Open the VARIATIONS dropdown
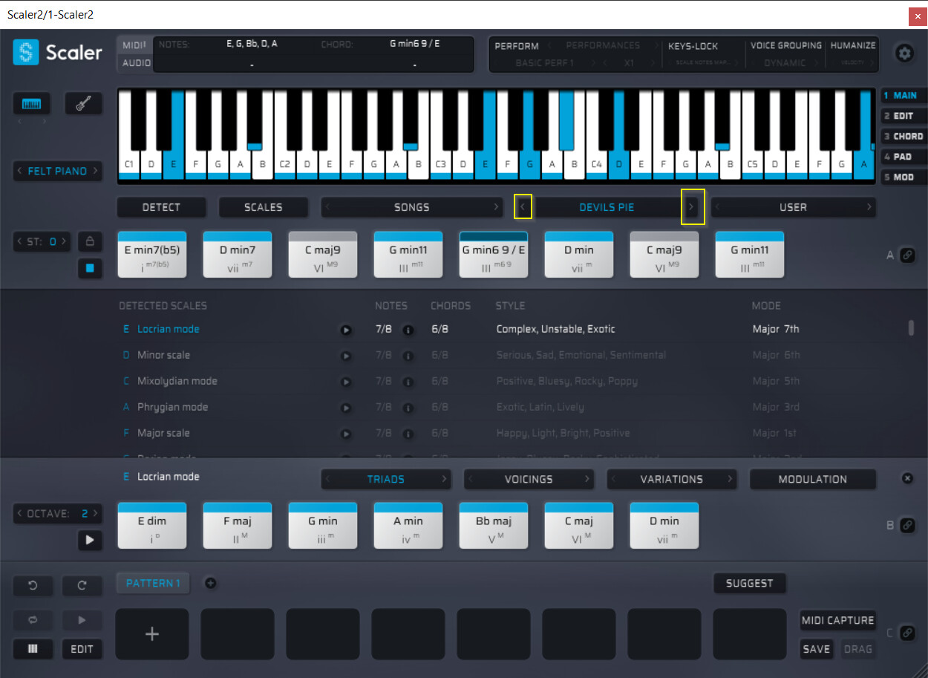The width and height of the screenshot is (928, 678). pyautogui.click(x=672, y=479)
